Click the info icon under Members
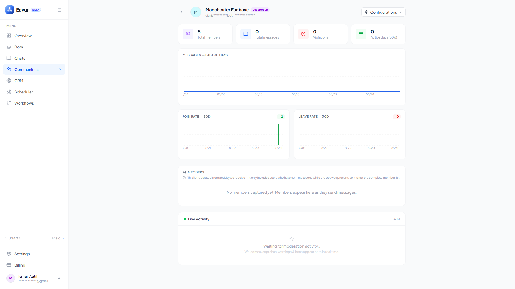This screenshot has width=515, height=289. [x=184, y=178]
